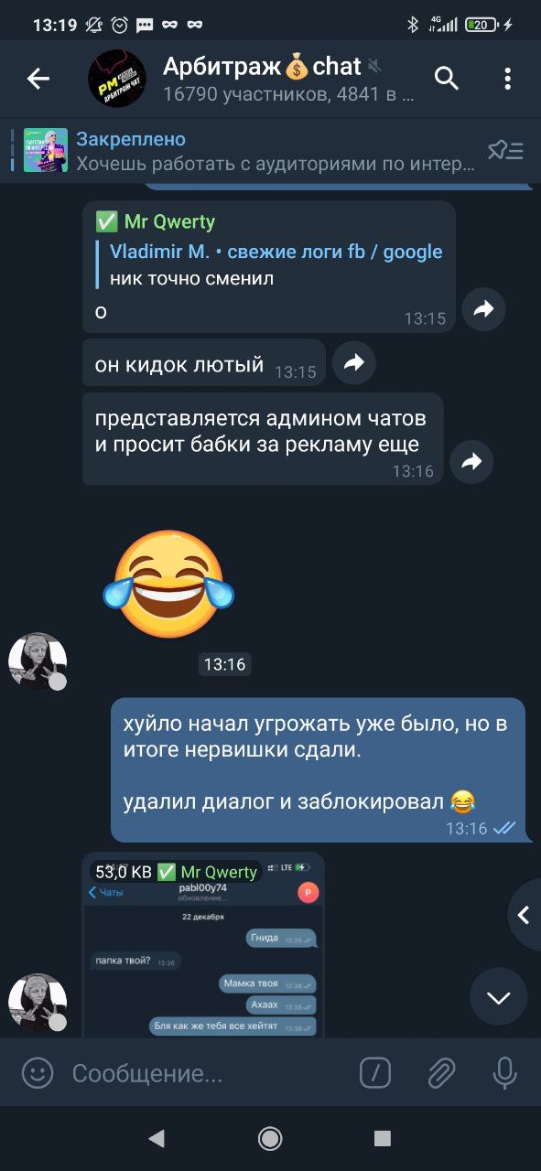The height and width of the screenshot is (1171, 541).
Task: Forward the 'представляется админом чатов' message
Action: pos(471,462)
